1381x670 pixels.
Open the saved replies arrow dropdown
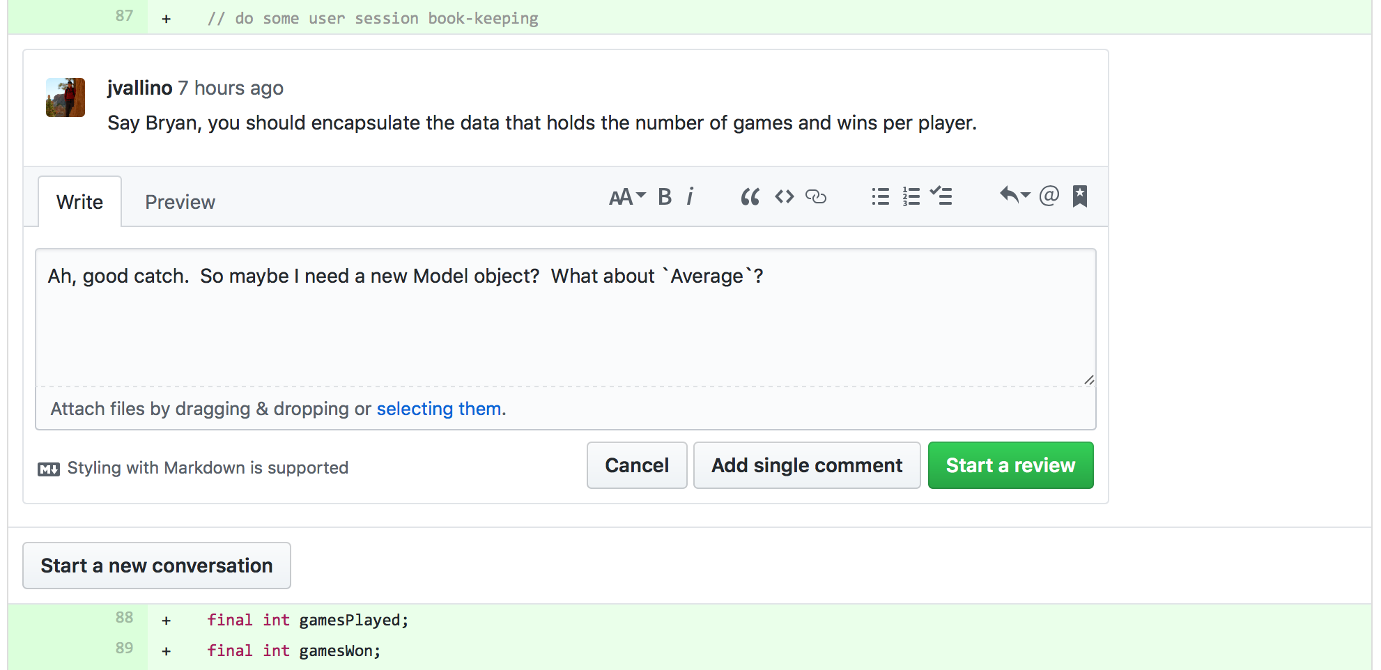(x=1014, y=196)
